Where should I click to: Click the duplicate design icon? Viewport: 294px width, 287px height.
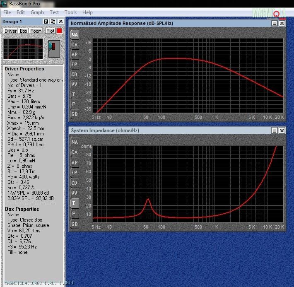pos(53,22)
